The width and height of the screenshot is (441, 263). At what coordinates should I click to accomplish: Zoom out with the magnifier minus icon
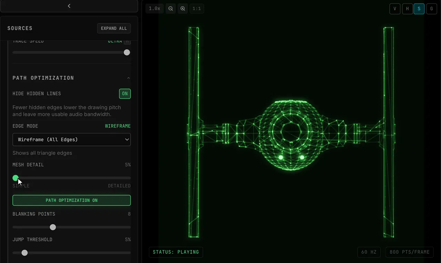pyautogui.click(x=171, y=9)
